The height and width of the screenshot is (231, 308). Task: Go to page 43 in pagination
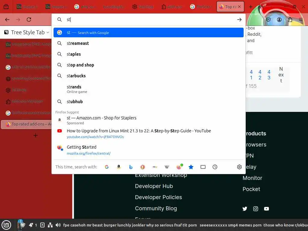pos(269,75)
